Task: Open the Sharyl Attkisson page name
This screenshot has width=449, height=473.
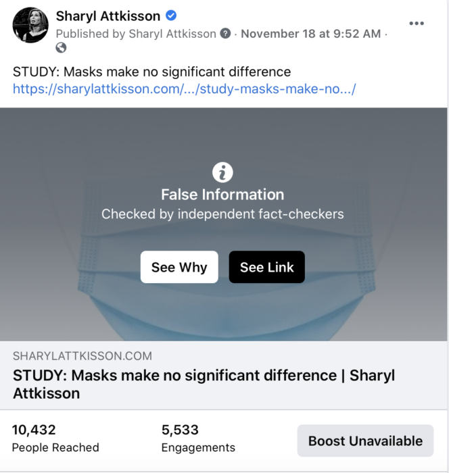Action: coord(108,16)
